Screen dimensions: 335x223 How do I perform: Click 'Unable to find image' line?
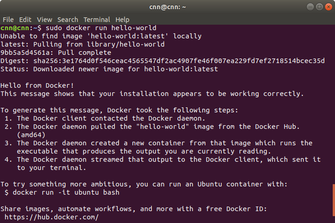pos(101,36)
